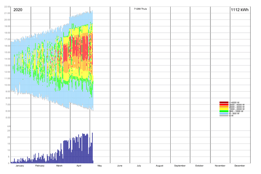
Task: Click the 18:00 time axis label
Action: [7, 33]
